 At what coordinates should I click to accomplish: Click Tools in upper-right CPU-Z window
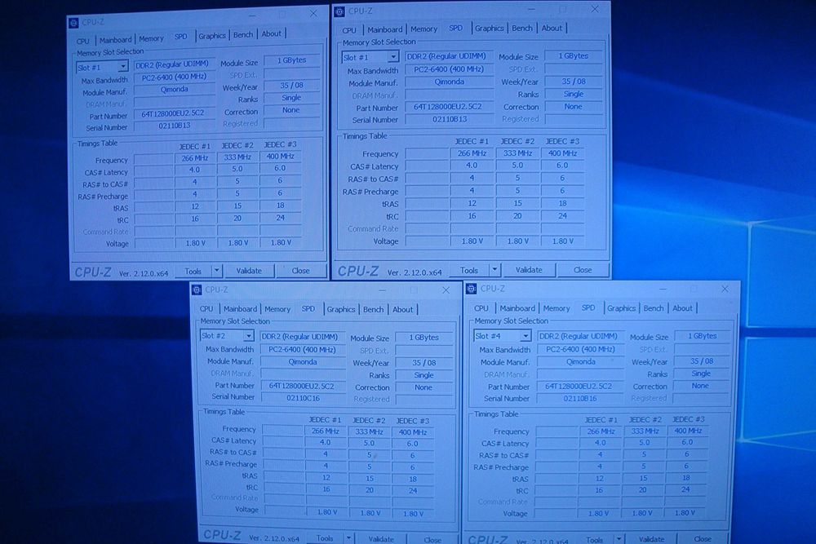tap(469, 270)
